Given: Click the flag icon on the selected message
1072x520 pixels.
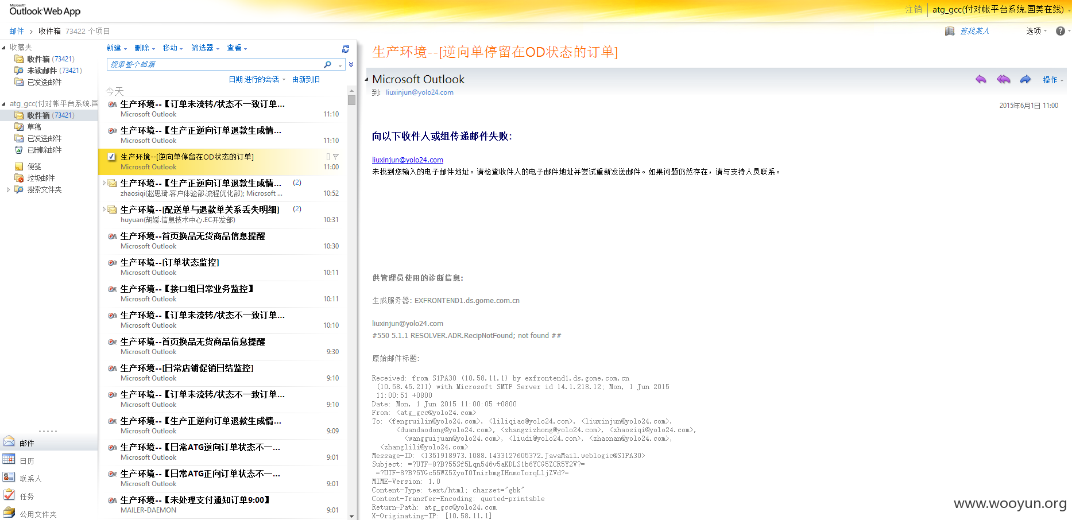Looking at the screenshot, I should pyautogui.click(x=336, y=157).
